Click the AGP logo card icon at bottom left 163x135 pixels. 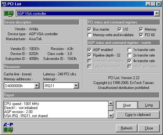8,128
